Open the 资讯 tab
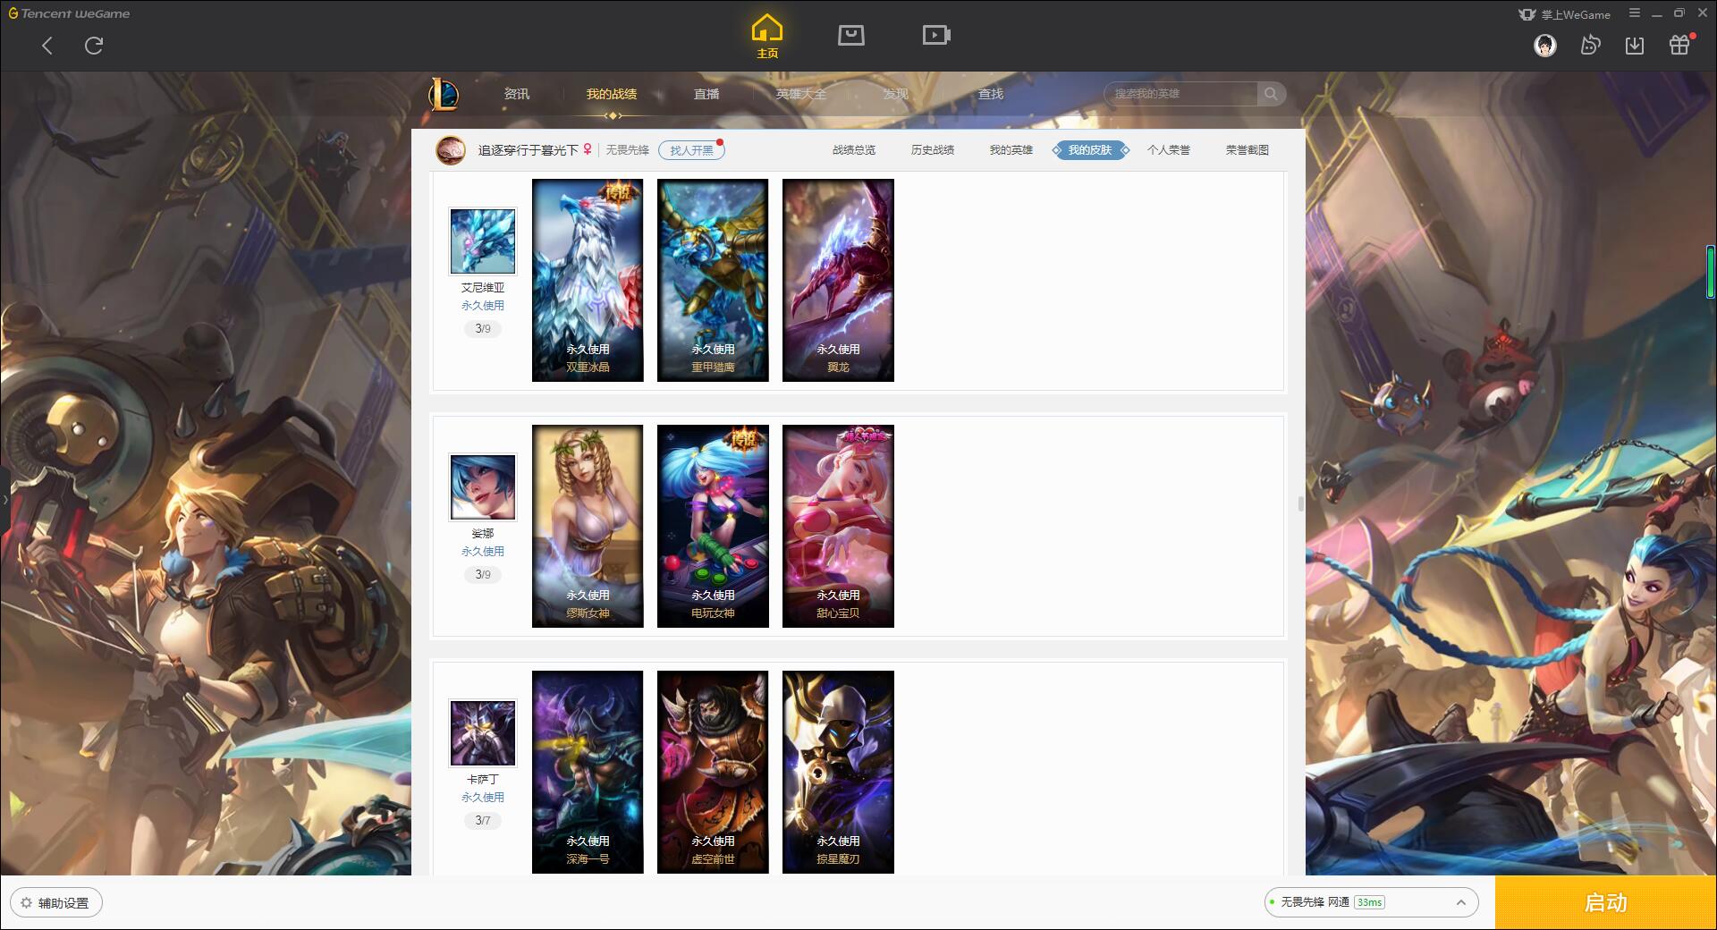 (517, 94)
